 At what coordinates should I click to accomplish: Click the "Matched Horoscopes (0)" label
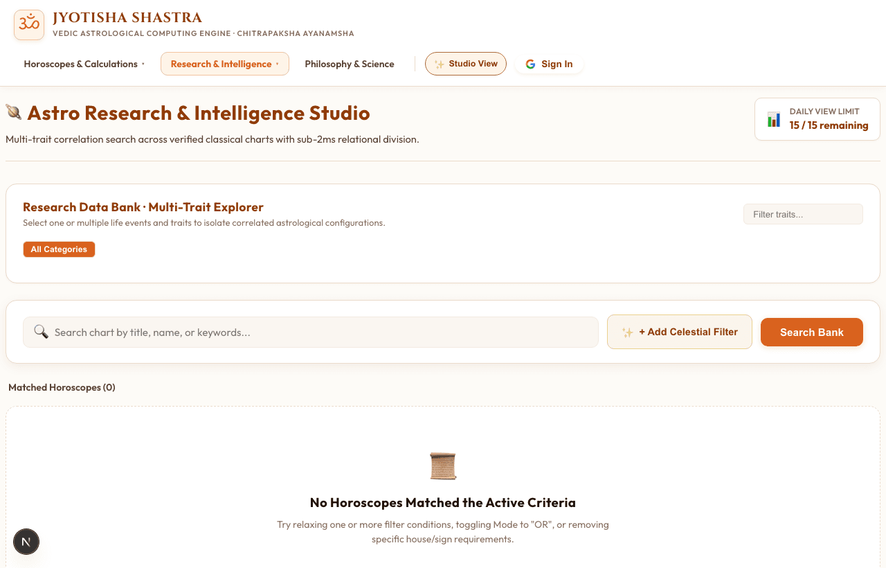coord(62,387)
